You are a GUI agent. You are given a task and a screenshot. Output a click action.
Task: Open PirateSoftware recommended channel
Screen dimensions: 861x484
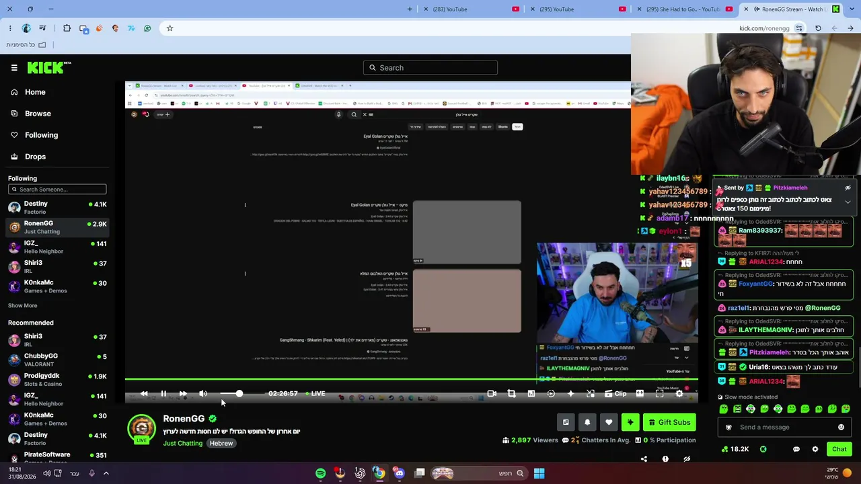click(57, 457)
